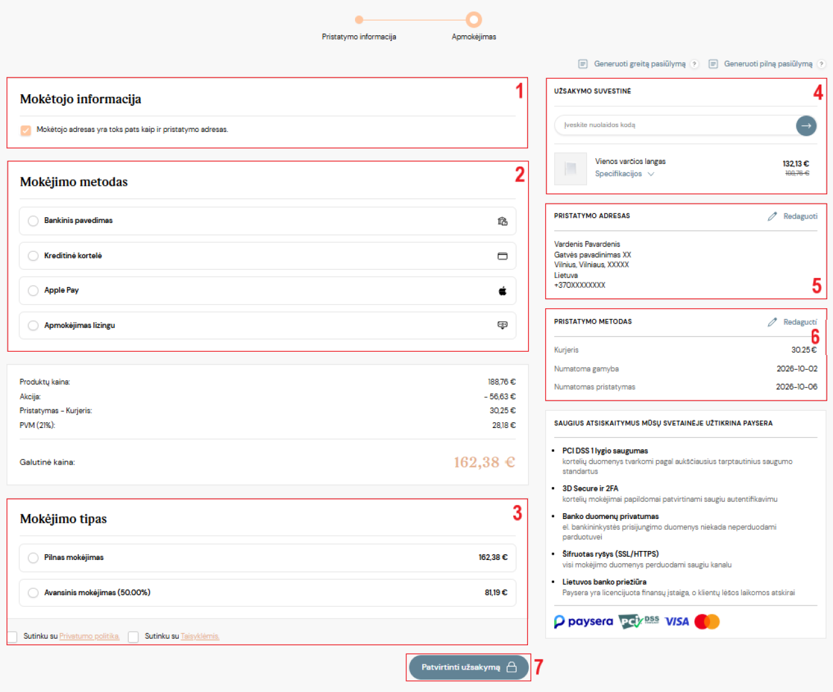This screenshot has height=692, width=833.
Task: Click document icon for Generuoti greitą pasiūlymą
Action: click(x=583, y=64)
